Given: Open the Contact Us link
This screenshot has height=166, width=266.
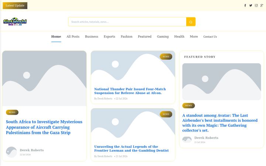Looking at the screenshot, I should click(x=210, y=37).
